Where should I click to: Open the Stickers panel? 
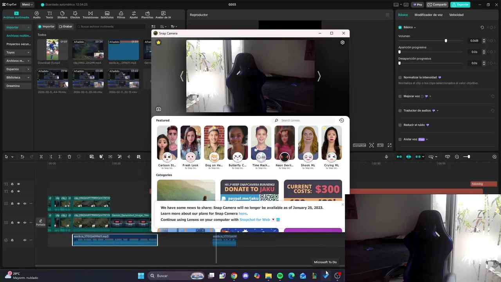pos(62,15)
